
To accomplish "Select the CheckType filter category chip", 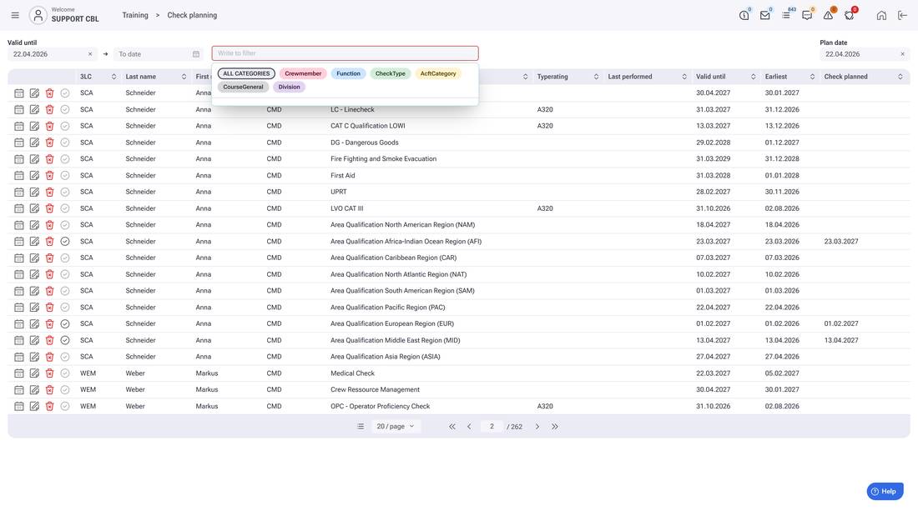I will click(391, 73).
